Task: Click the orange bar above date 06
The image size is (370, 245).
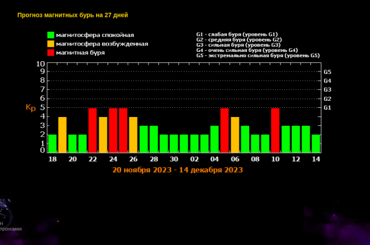Action: pyautogui.click(x=235, y=135)
